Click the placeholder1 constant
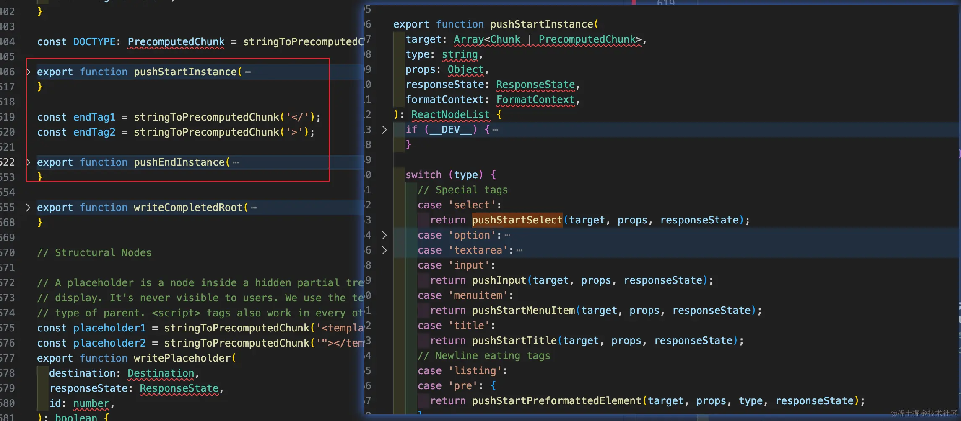The height and width of the screenshot is (421, 961). (109, 328)
